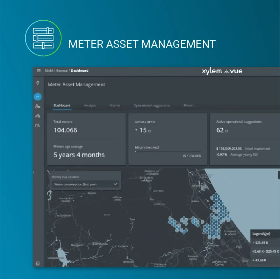
Task: Navigate to MAM in the breadcrumb
Action: tap(49, 70)
